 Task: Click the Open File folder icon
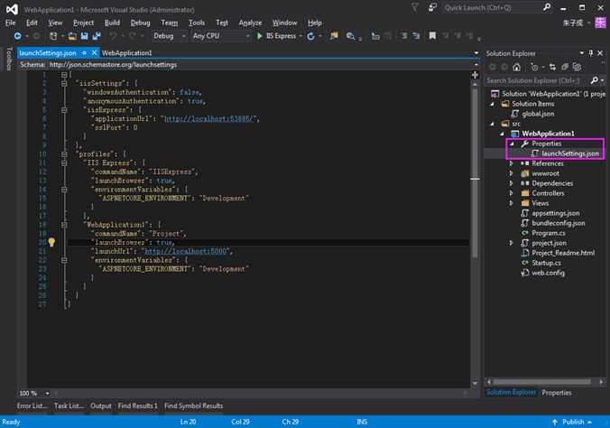[72, 36]
